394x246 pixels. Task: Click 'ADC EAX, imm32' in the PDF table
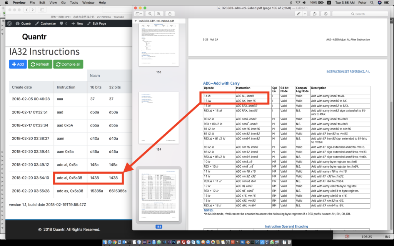(x=246, y=106)
